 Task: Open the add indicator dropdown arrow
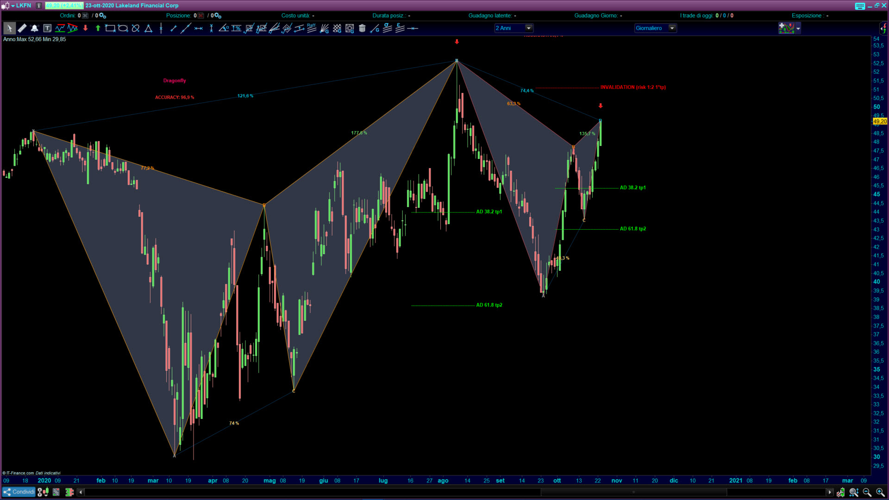click(798, 28)
